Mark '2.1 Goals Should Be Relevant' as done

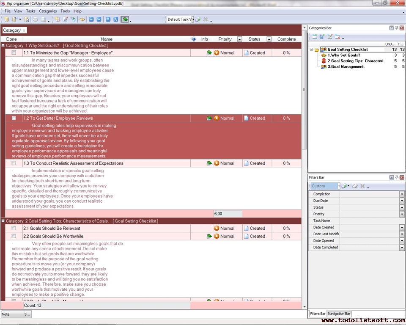pyautogui.click(x=14, y=229)
